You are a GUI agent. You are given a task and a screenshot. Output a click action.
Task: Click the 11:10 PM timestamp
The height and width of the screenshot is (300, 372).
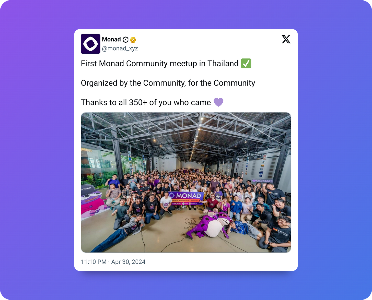pyautogui.click(x=94, y=262)
